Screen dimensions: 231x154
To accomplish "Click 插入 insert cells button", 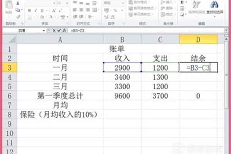I will click(167, 2).
